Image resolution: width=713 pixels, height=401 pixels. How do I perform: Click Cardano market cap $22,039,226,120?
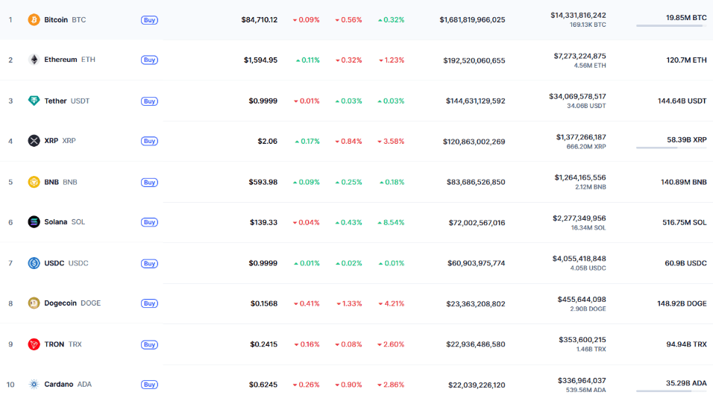click(477, 385)
